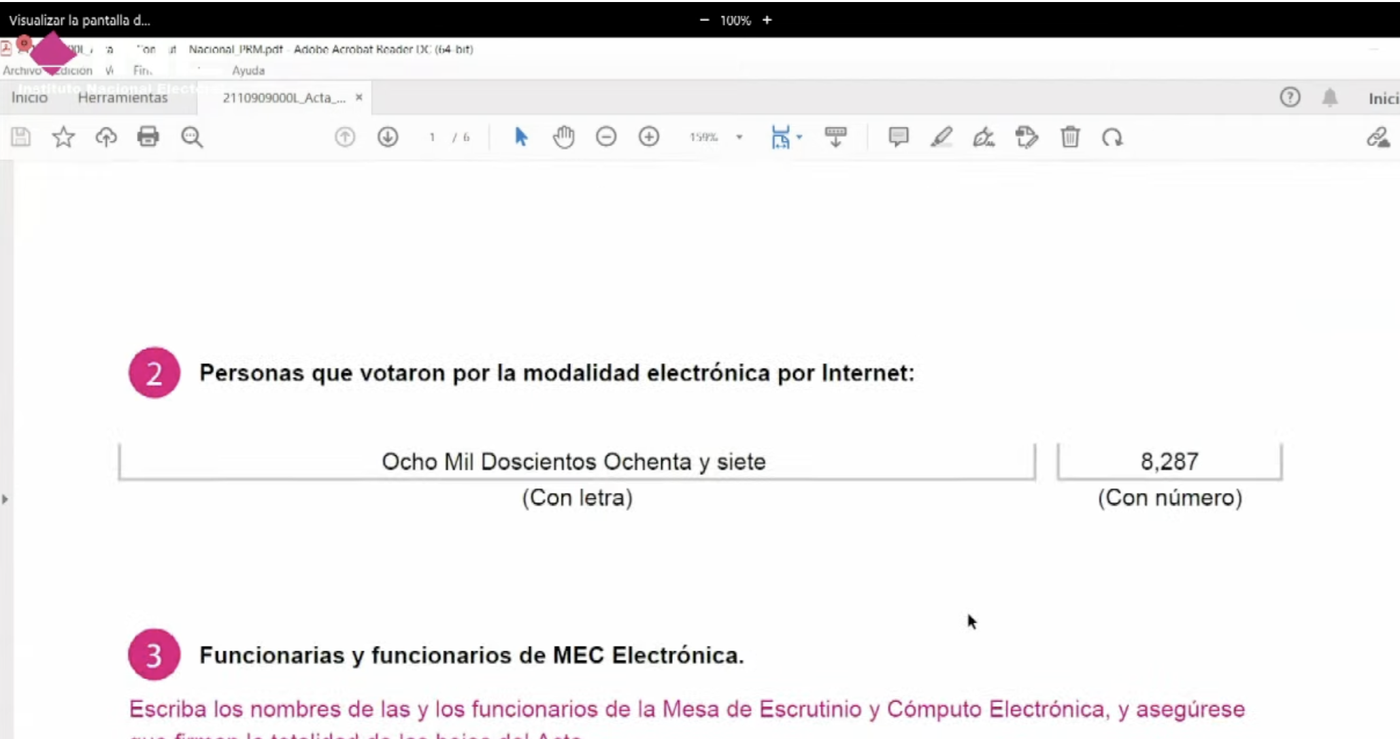Click the cloud upload icon
Screen dimensions: 1400x739
click(106, 137)
